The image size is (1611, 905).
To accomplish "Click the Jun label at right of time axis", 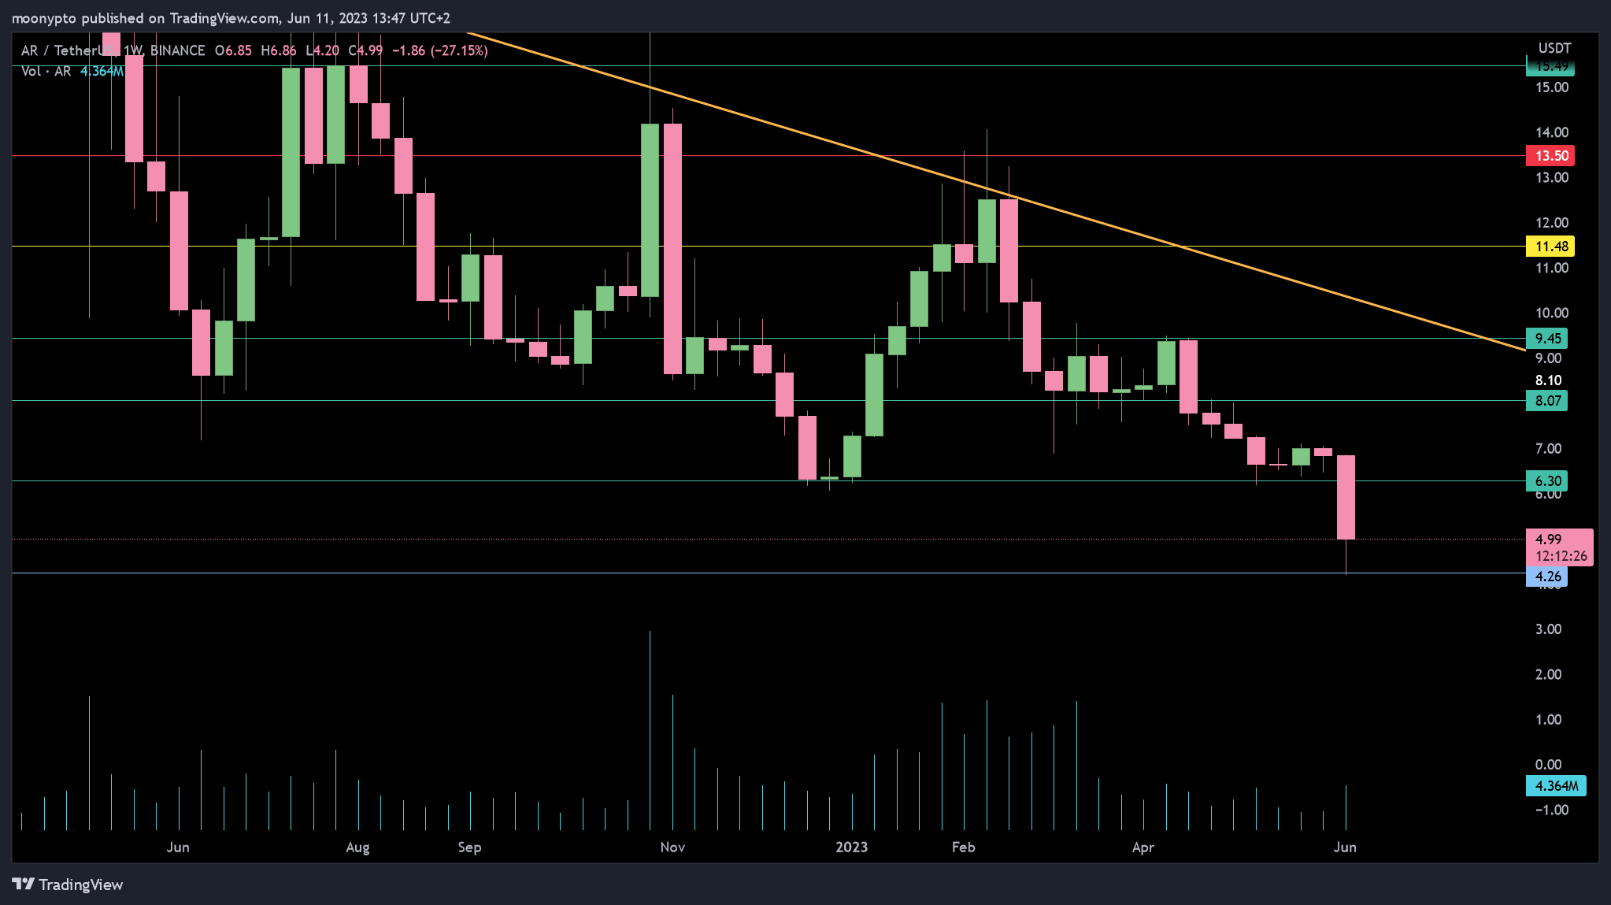I will [1345, 847].
